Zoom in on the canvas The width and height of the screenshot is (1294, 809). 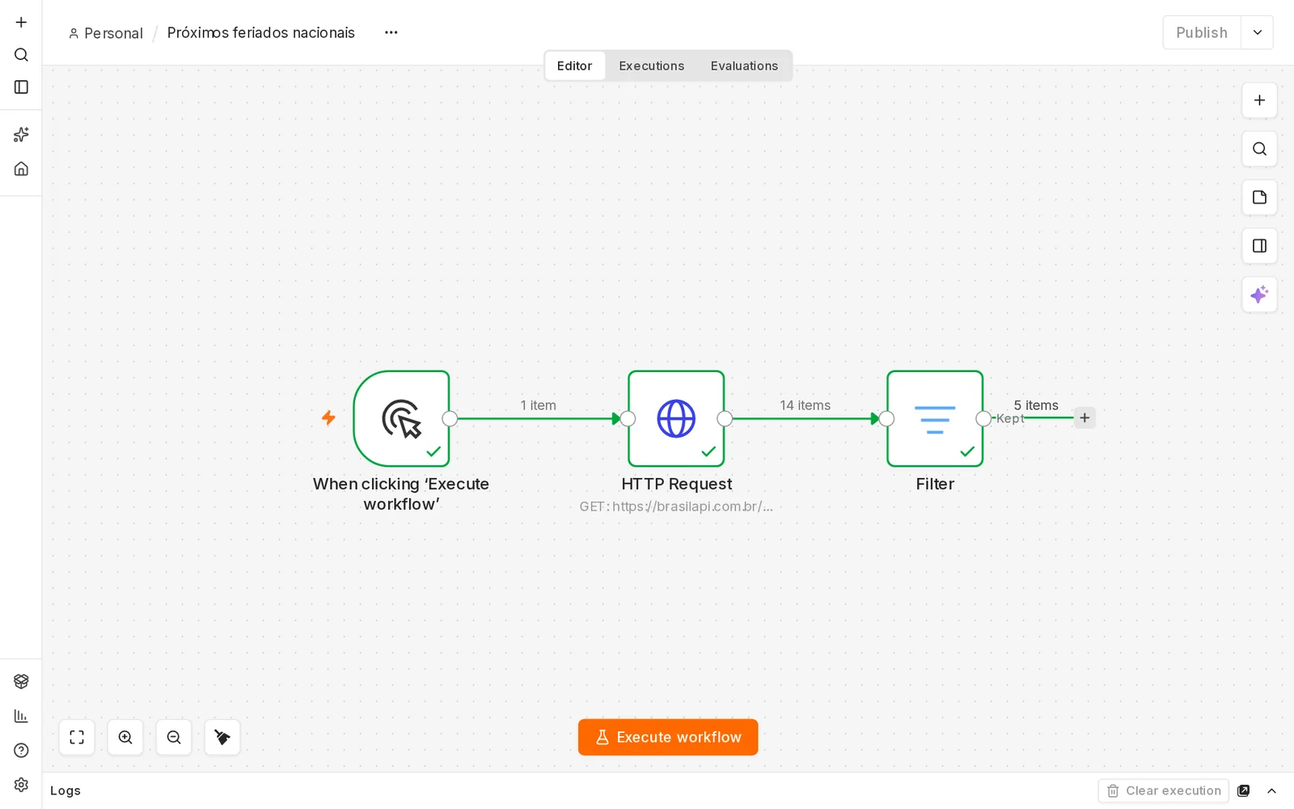tap(125, 737)
